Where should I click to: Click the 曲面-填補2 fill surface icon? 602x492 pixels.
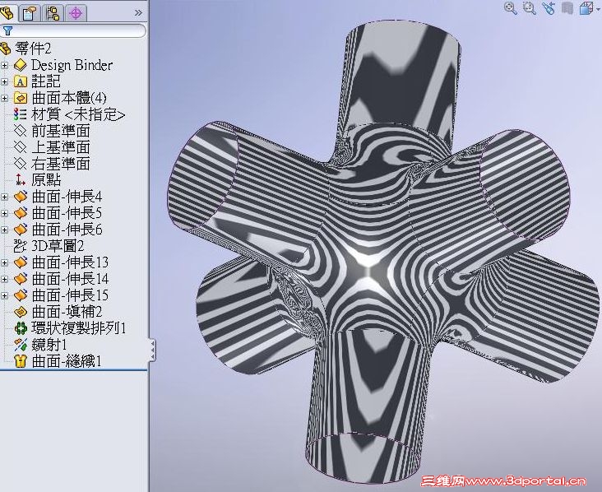tap(21, 312)
